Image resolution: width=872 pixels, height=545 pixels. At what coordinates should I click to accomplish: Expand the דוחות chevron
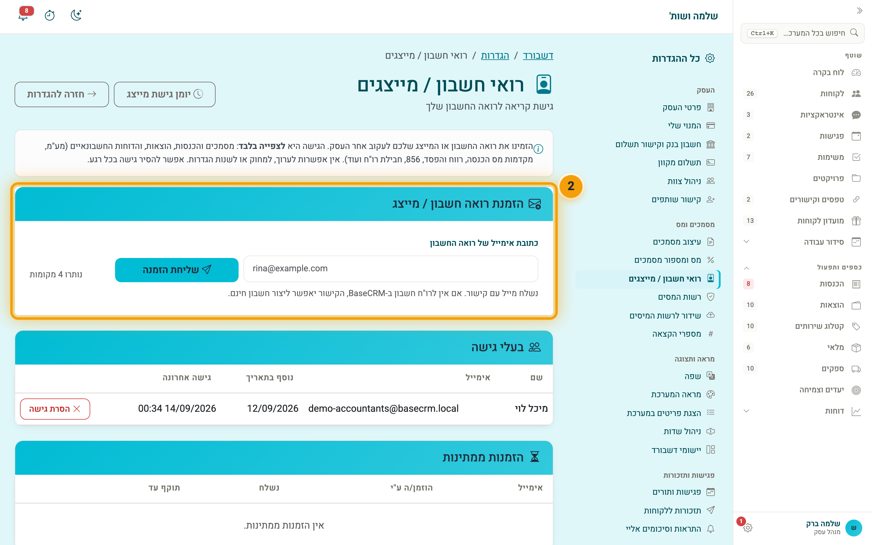click(746, 411)
